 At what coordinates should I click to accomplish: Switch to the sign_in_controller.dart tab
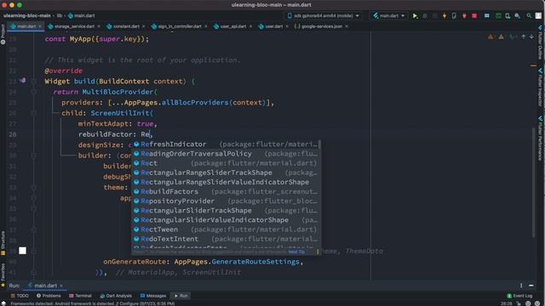[x=180, y=26]
